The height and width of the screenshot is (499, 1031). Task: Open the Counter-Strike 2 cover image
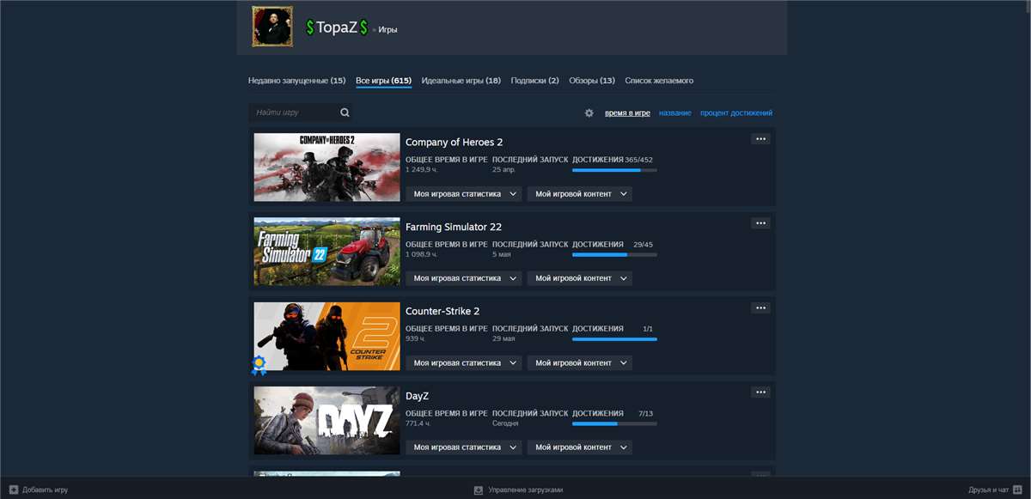click(x=326, y=337)
